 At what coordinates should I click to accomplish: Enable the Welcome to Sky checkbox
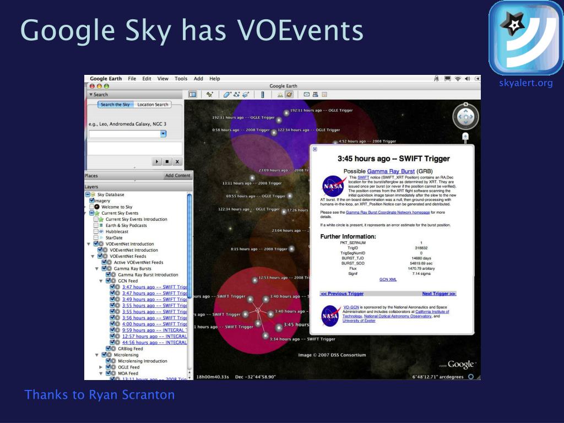pos(92,207)
